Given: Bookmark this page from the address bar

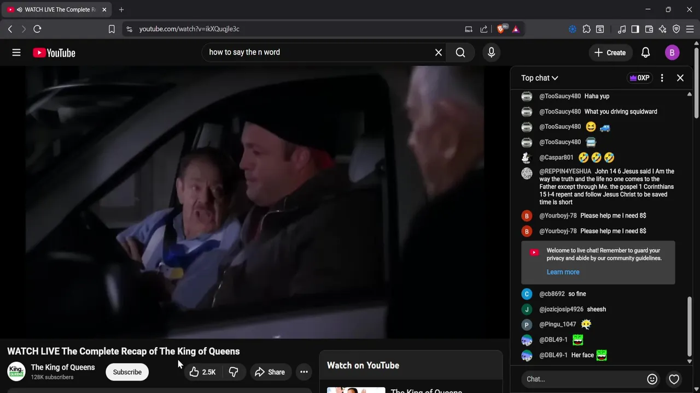Looking at the screenshot, I should (112, 29).
